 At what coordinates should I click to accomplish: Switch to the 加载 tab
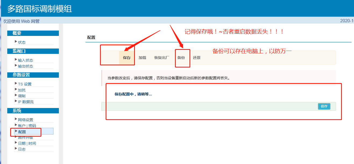pos(142,58)
